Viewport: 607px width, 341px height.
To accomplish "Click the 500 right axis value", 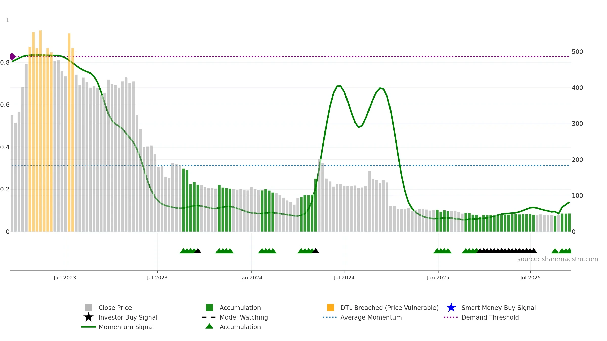I will 577,52.
